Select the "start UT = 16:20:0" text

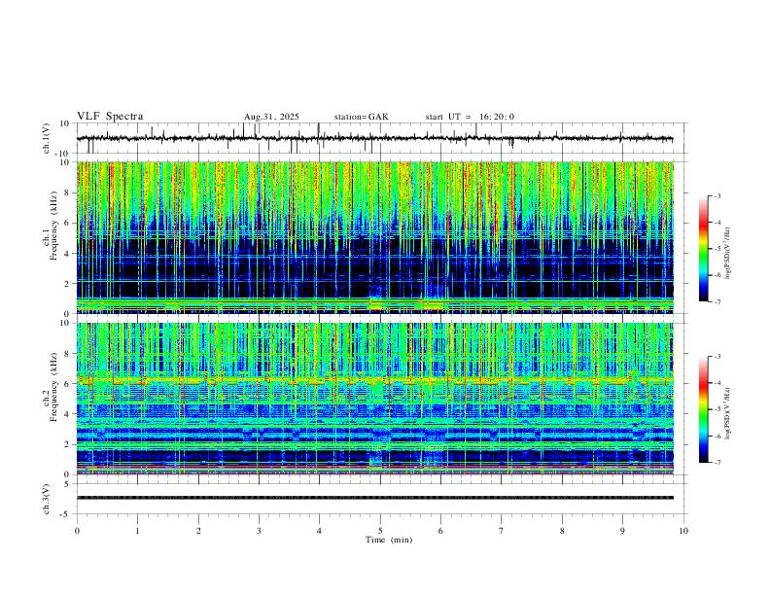click(470, 117)
